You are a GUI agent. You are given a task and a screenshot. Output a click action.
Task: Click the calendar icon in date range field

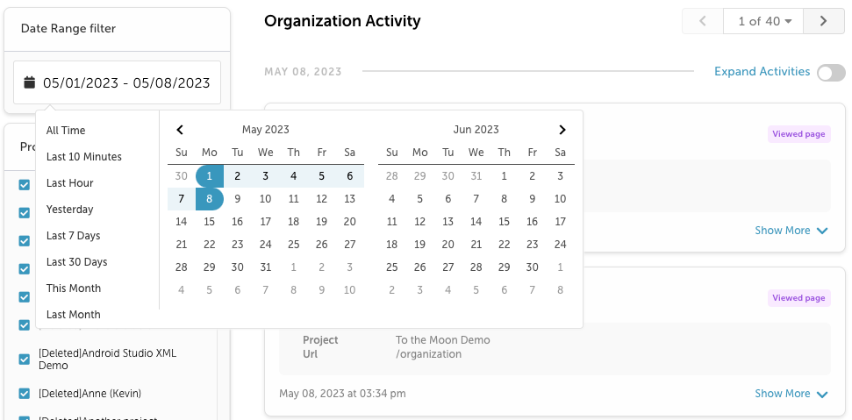(x=29, y=82)
